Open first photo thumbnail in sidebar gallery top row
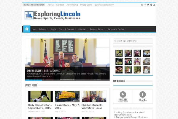Screen dimensions: 178x119 pyautogui.click(x=119, y=53)
